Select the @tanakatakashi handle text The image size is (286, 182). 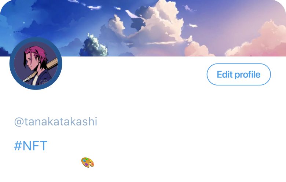(56, 121)
